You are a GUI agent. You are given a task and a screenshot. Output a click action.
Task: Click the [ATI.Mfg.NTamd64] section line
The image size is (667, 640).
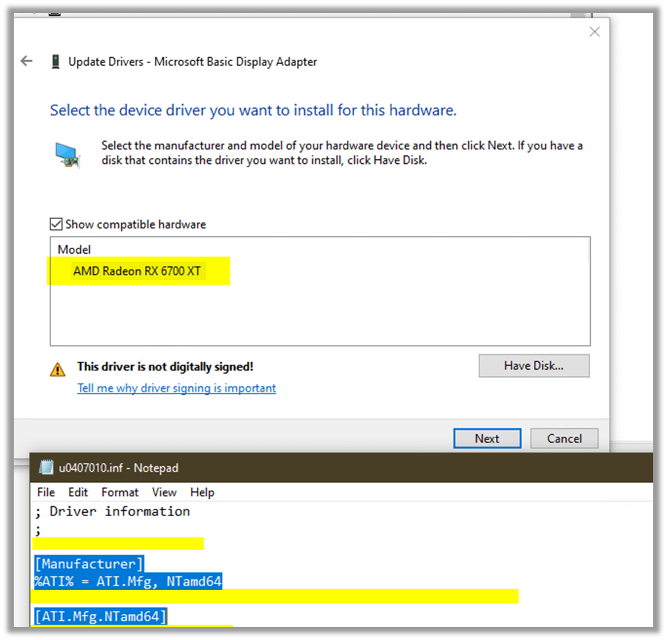point(100,616)
